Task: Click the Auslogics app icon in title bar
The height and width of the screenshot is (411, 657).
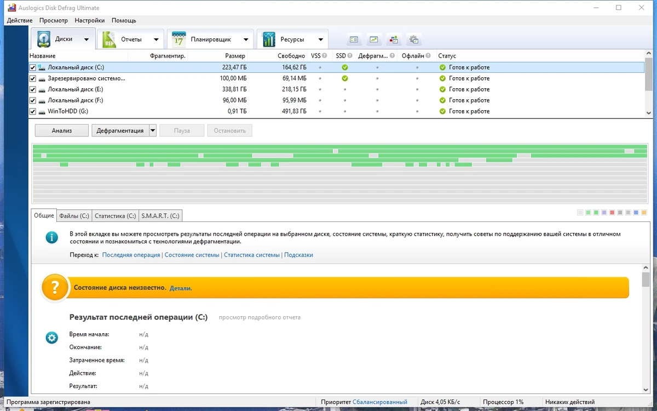Action: coord(10,8)
